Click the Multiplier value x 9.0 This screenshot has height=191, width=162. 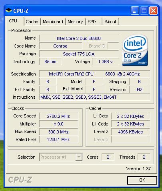pyautogui.click(x=58, y=124)
